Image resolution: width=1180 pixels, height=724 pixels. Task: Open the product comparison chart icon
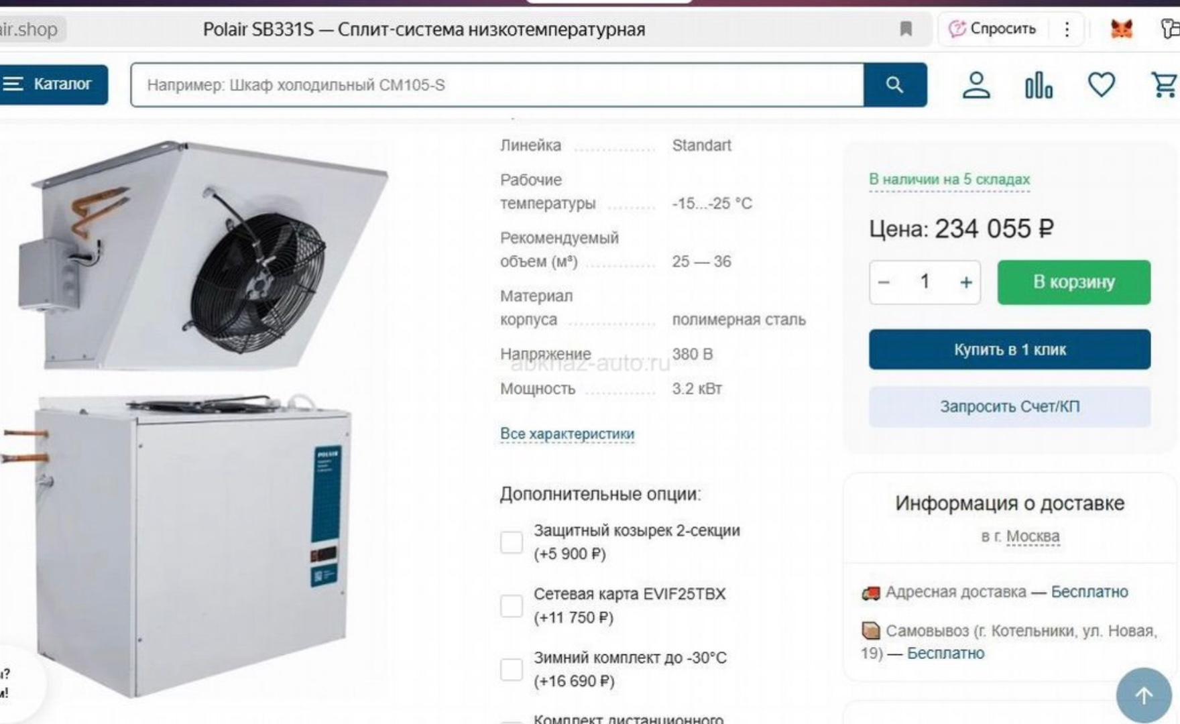point(1039,85)
